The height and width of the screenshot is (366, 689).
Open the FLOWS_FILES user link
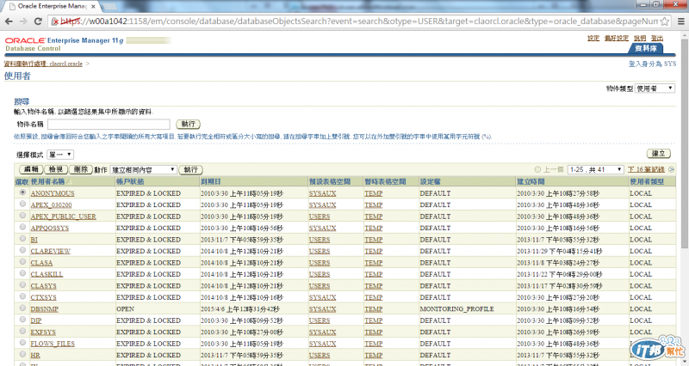point(53,344)
